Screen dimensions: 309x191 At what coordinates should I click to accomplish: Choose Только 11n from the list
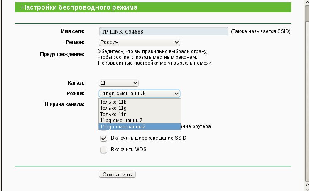click(x=139, y=114)
